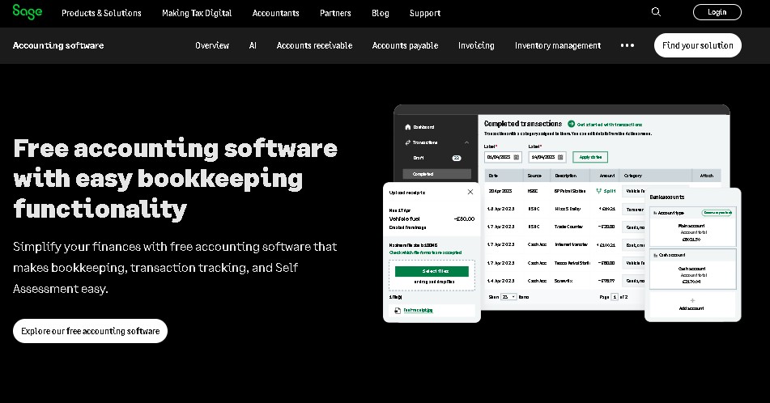The width and height of the screenshot is (770, 403).
Task: Open the site search magnifier icon
Action: coord(656,12)
